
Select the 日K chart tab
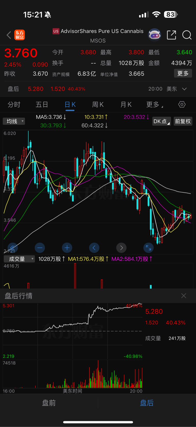70,105
